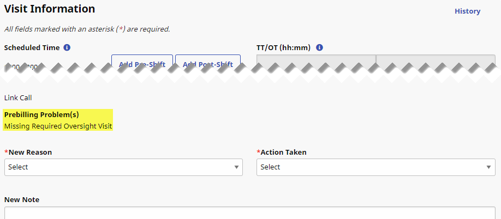Click the Prebilling Problem(s) label
Image resolution: width=501 pixels, height=219 pixels.
click(x=41, y=114)
